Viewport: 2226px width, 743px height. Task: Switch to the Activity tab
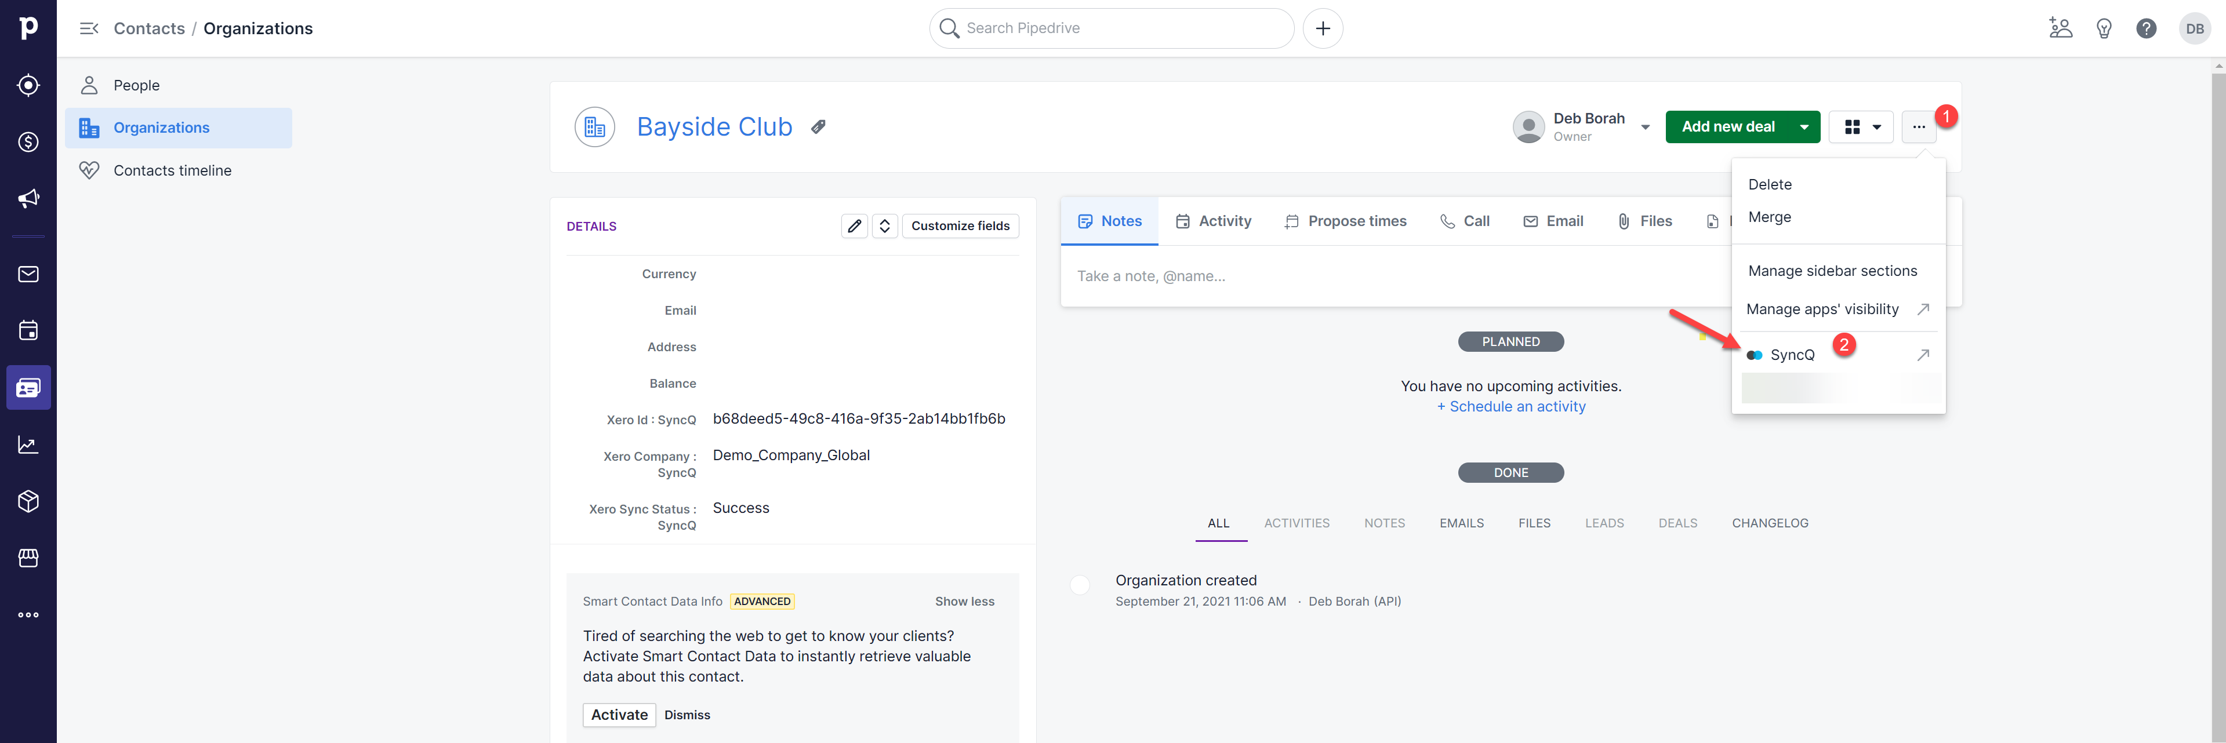tap(1213, 220)
